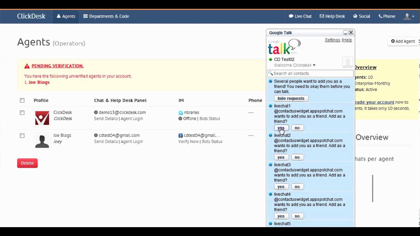Open the PENDING VERIFICATION link
Viewport: 420px width, 236px height.
(57, 66)
